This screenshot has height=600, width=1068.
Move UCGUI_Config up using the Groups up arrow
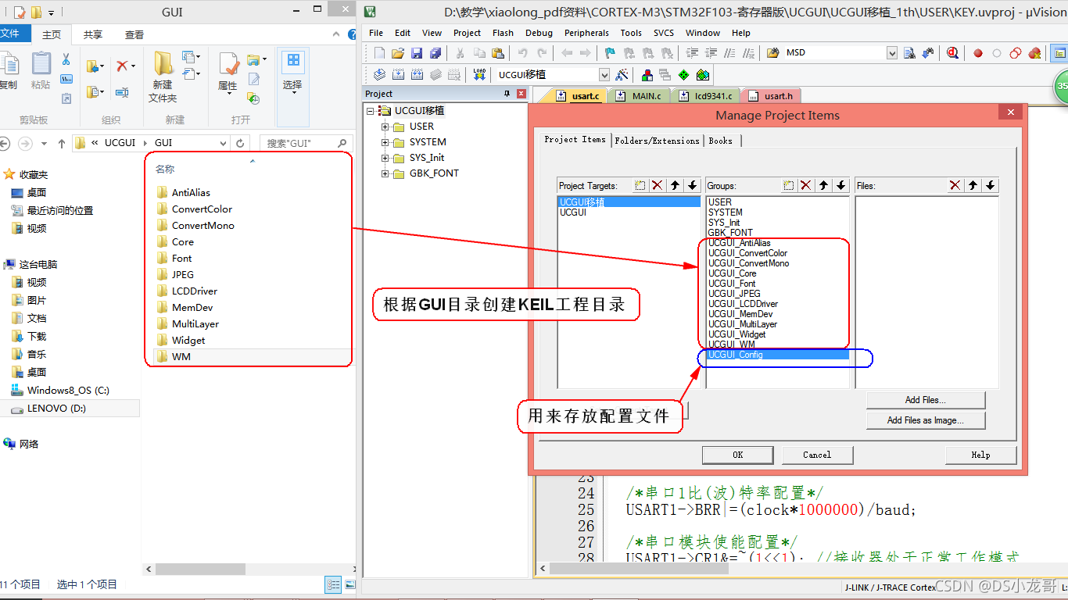pyautogui.click(x=823, y=185)
